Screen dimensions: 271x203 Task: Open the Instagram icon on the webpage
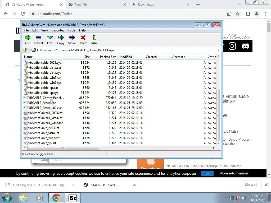(x=232, y=46)
